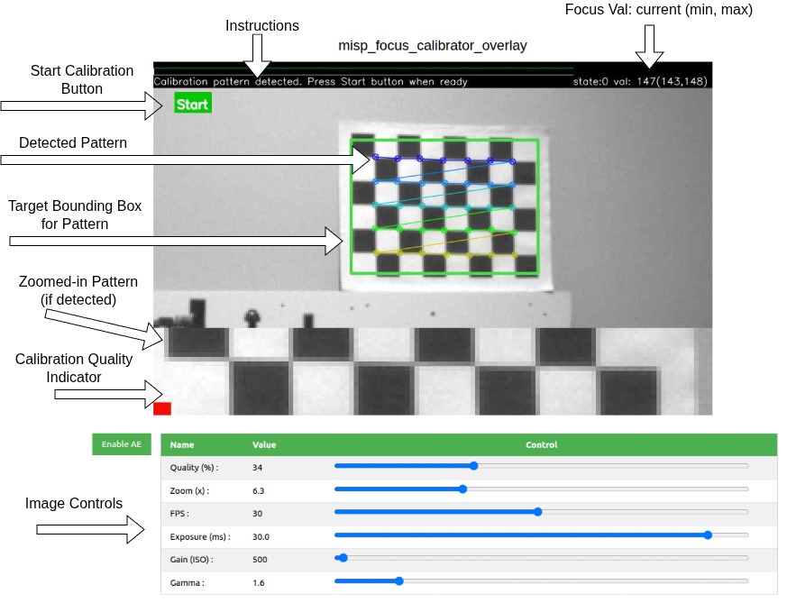Click the misp_focus_calibrator_overlay title
This screenshot has height=603, width=787.
click(433, 45)
